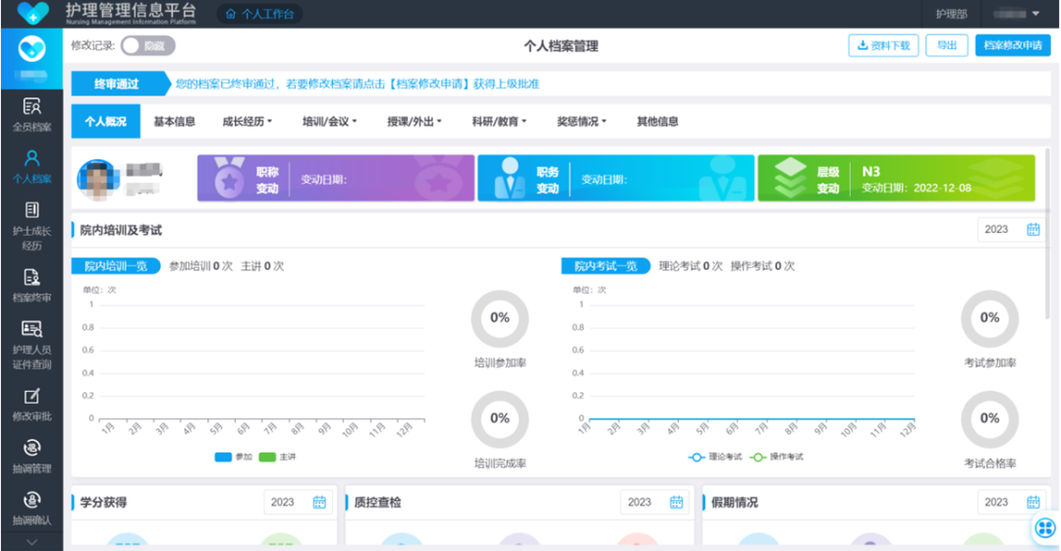The image size is (1061, 551).
Task: Click the user profile photo
Action: [98, 180]
